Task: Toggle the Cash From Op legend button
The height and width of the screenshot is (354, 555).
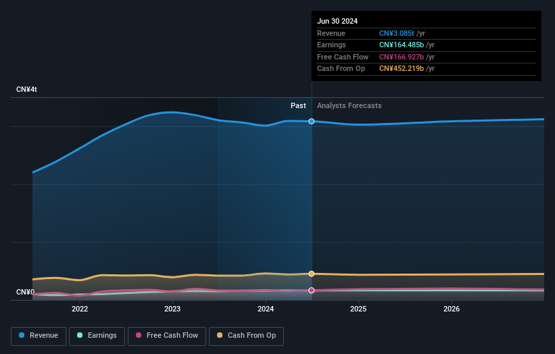Action: coord(246,336)
